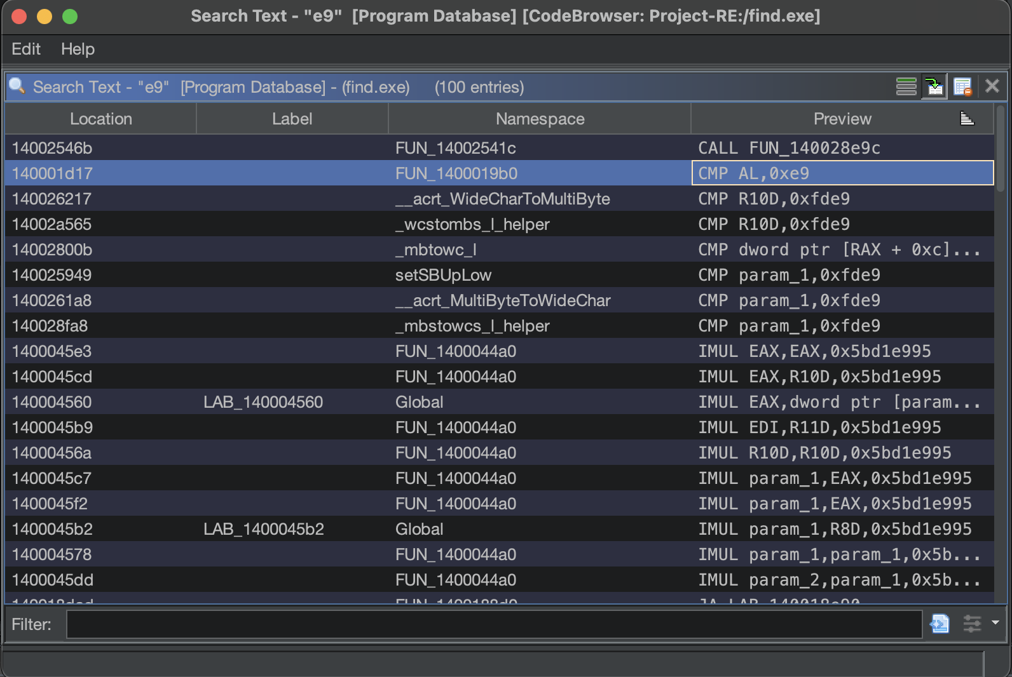Screen dimensions: 1012x677
Task: Select location 14000456a
Action: (x=51, y=453)
